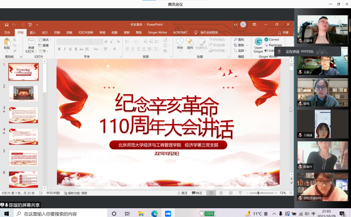Click the Italic formatting button
Image resolution: width=351 pixels, height=217 pixels.
point(65,49)
